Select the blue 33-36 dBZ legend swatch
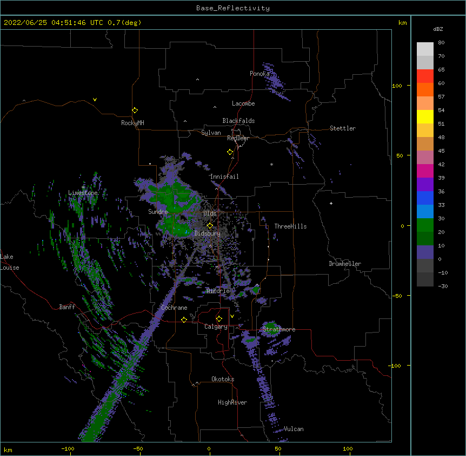 click(x=425, y=198)
